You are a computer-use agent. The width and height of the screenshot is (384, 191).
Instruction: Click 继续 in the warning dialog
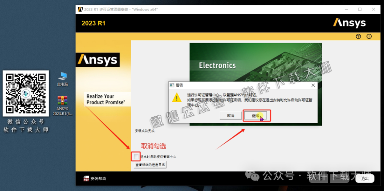[x=255, y=116]
